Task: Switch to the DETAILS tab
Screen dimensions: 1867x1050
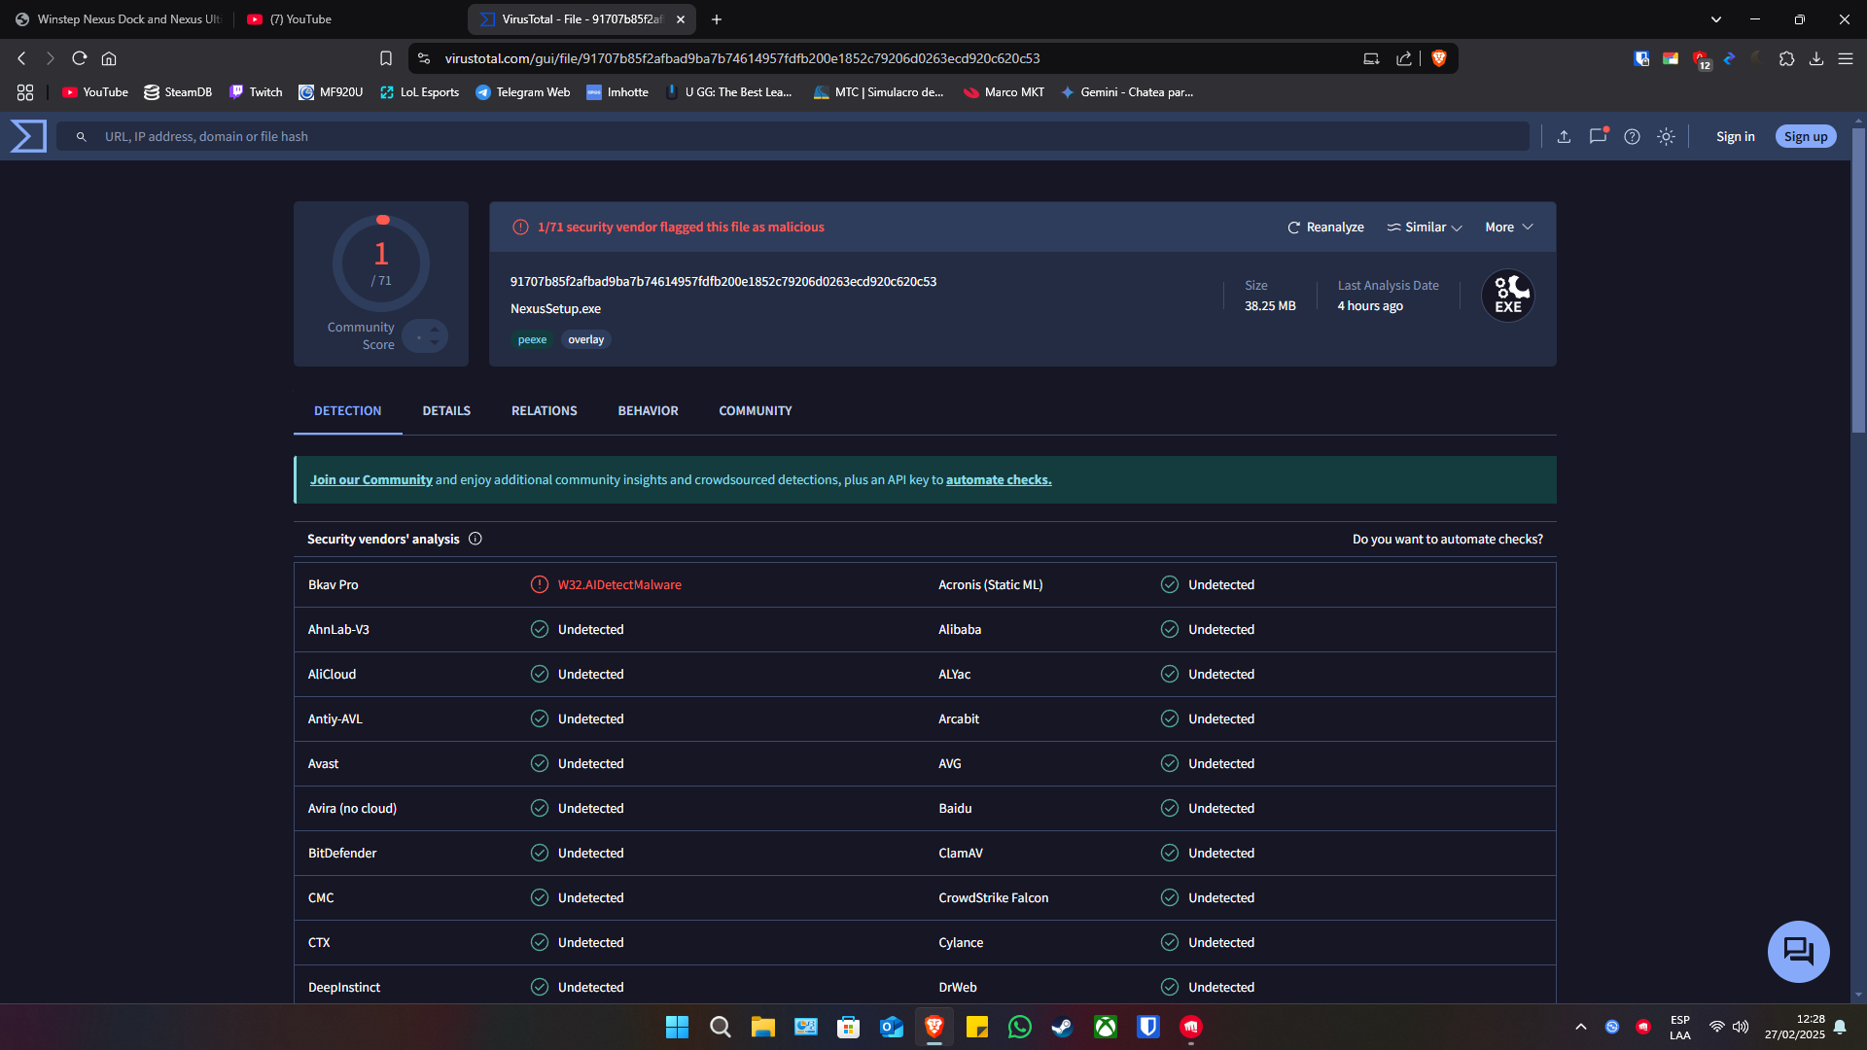Action: point(446,411)
